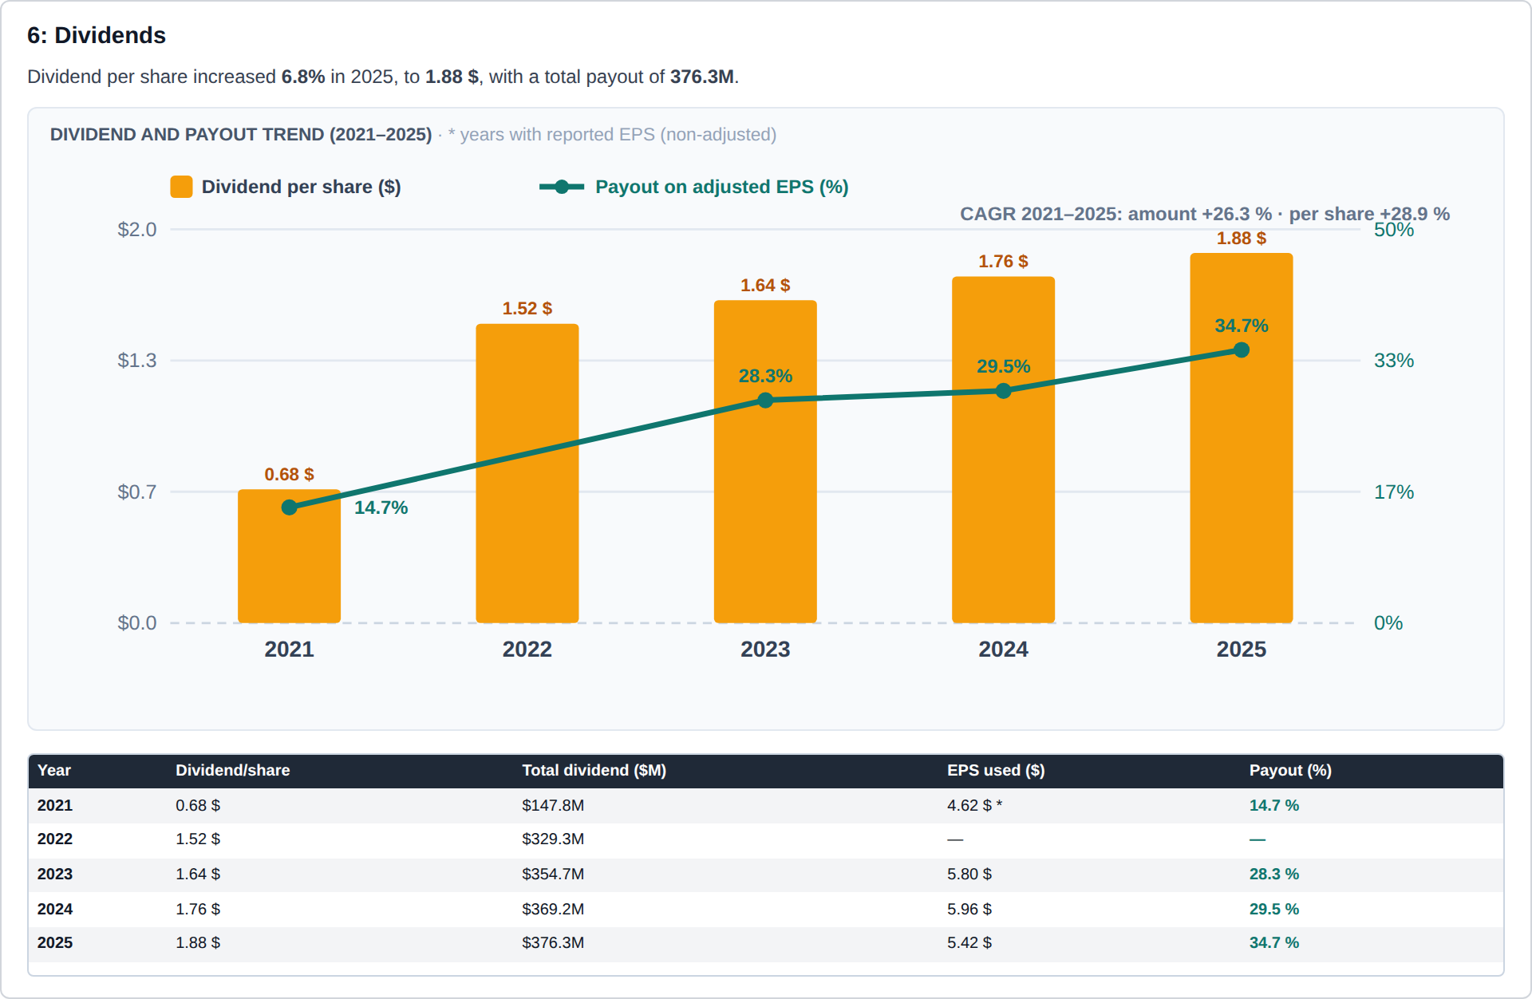Click the '1.52 $' dividend/share table cell
This screenshot has height=999, width=1532.
click(198, 839)
